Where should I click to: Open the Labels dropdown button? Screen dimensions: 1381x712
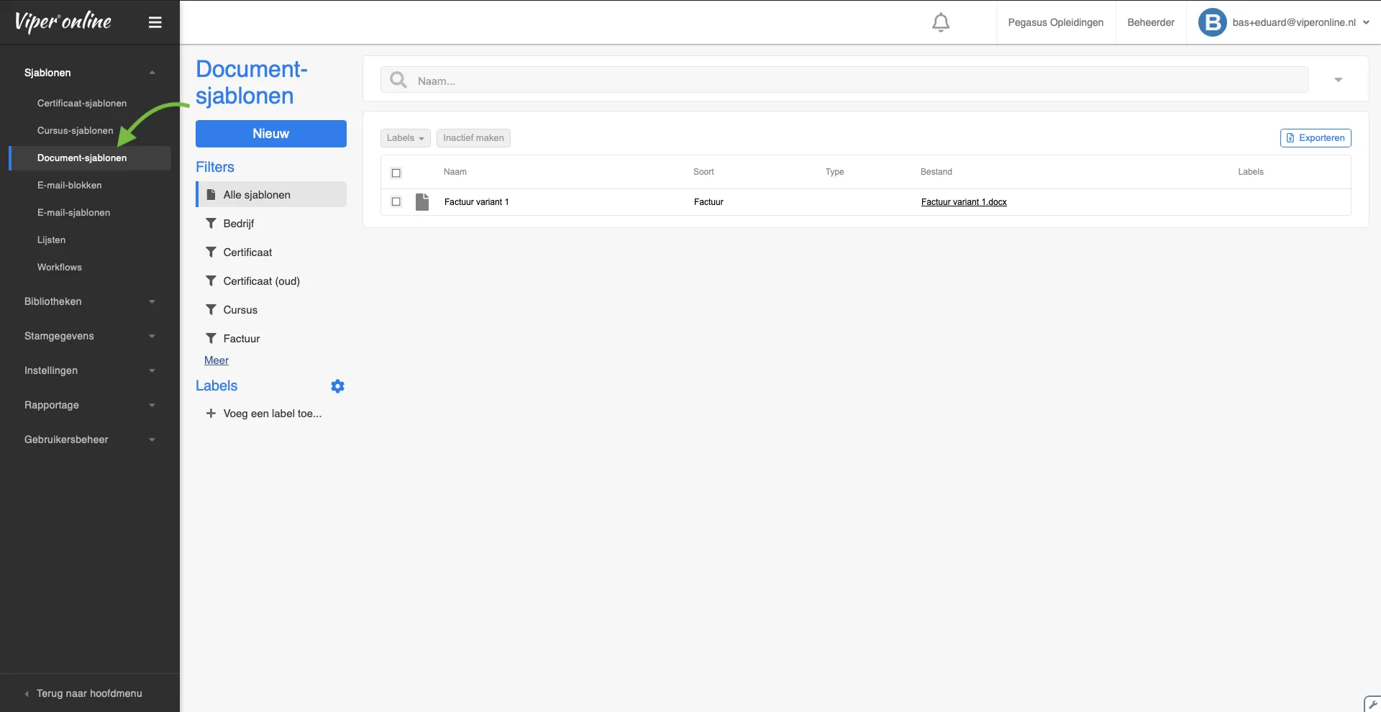click(x=405, y=138)
